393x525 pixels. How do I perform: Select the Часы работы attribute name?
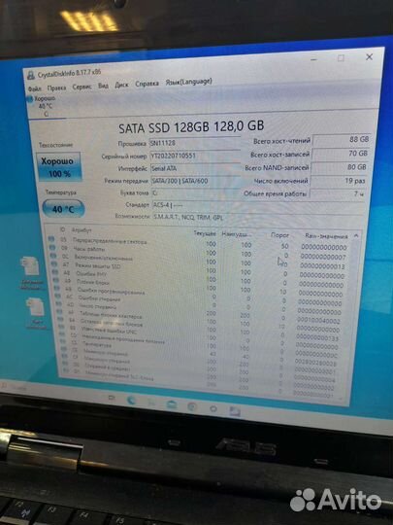89,249
